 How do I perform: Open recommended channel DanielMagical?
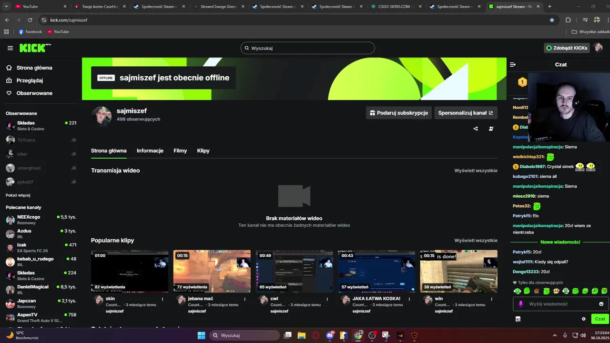41,290
